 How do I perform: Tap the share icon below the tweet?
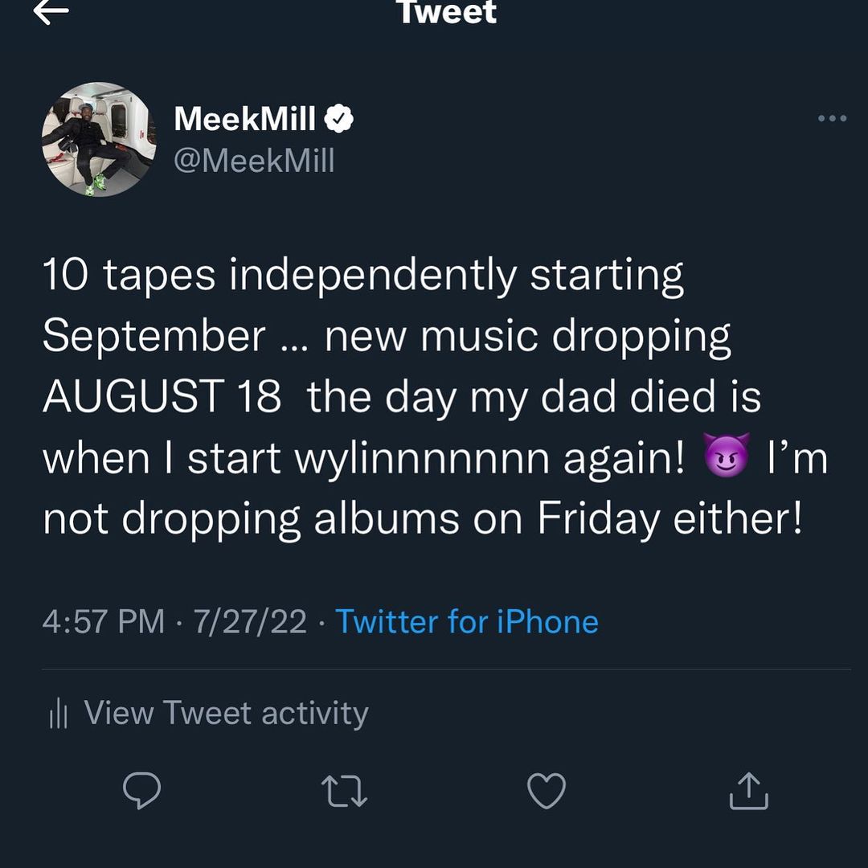pyautogui.click(x=748, y=791)
